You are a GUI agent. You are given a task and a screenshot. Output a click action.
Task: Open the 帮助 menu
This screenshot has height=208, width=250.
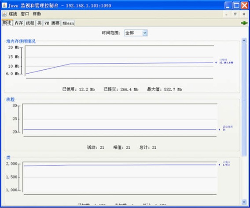point(37,14)
